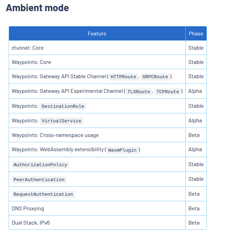Viewport: 226px width, 235px height.
Task: Click the "DNS Proxying" feature cell
Action: [x=97, y=209]
